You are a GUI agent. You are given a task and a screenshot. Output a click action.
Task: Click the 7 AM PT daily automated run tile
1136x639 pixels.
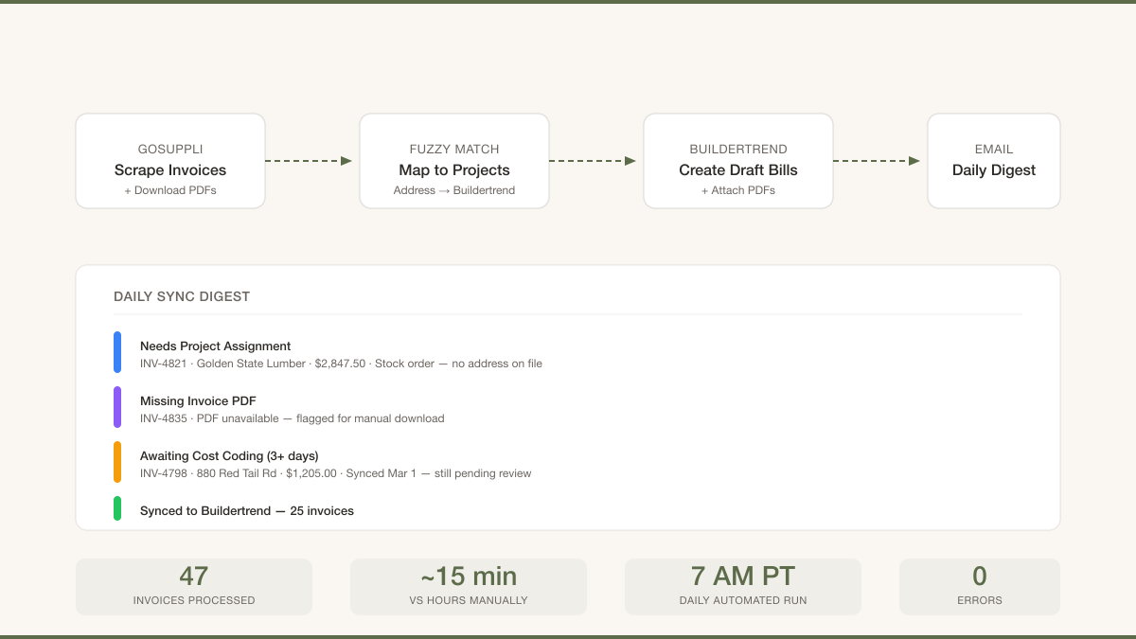743,587
